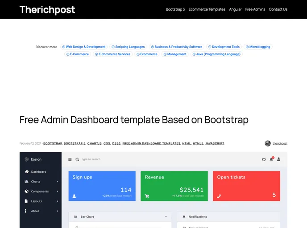
Task: Click the Therichpost site title
Action: pos(47,9)
